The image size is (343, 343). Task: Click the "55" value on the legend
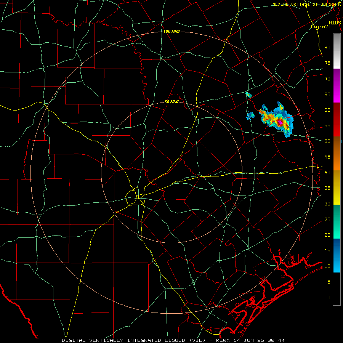tap(327, 126)
